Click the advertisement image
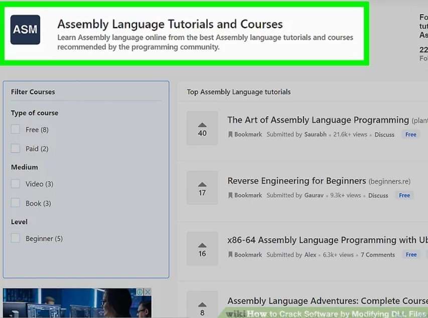The image size is (428, 318). click(77, 303)
